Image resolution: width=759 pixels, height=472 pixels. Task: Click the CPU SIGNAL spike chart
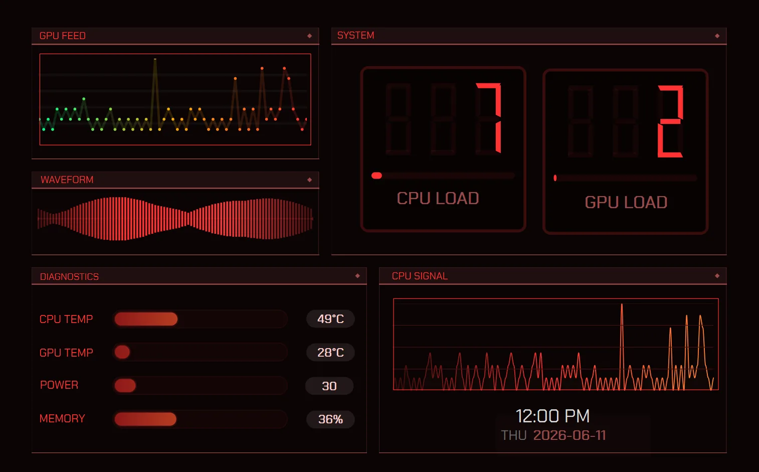(556, 344)
